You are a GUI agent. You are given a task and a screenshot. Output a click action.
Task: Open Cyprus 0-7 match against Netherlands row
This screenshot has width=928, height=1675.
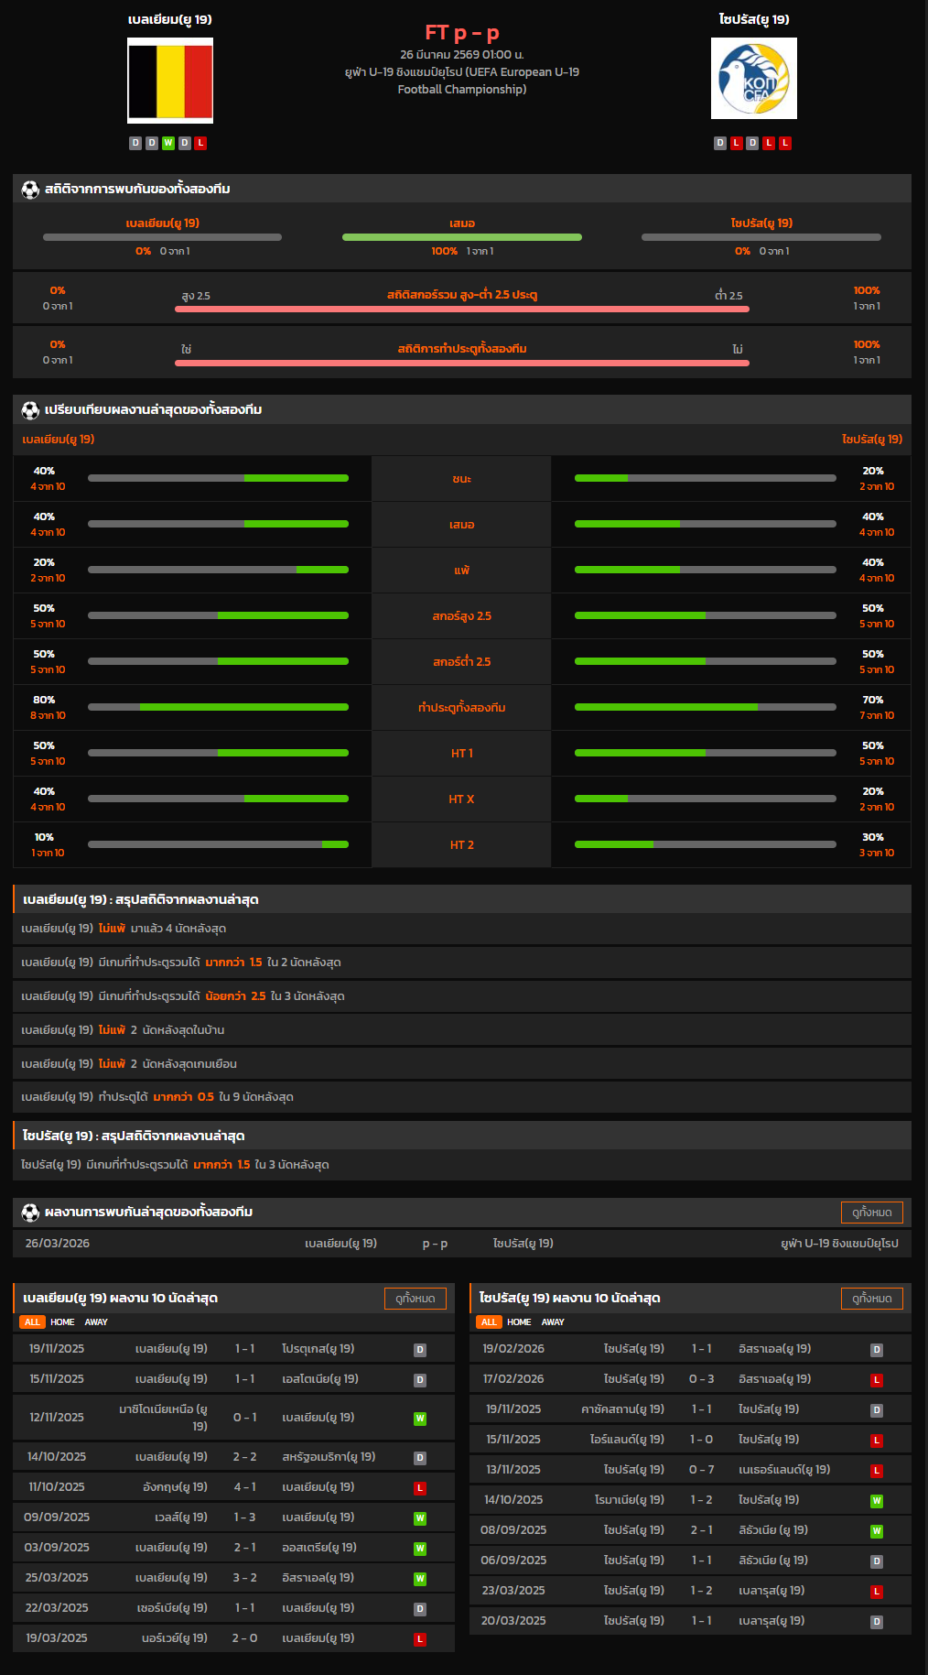coord(690,1470)
